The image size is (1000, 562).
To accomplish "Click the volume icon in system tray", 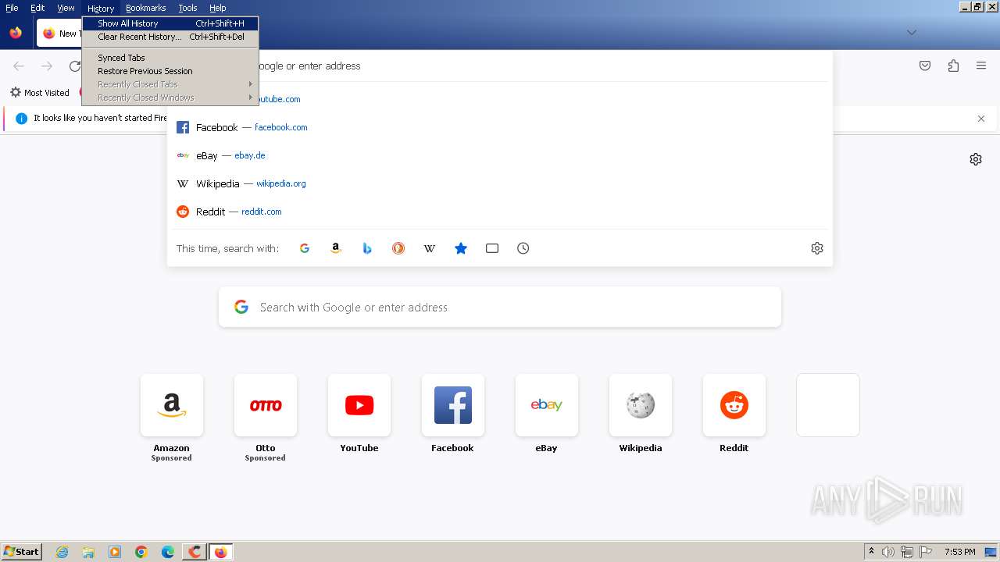I will pos(889,552).
